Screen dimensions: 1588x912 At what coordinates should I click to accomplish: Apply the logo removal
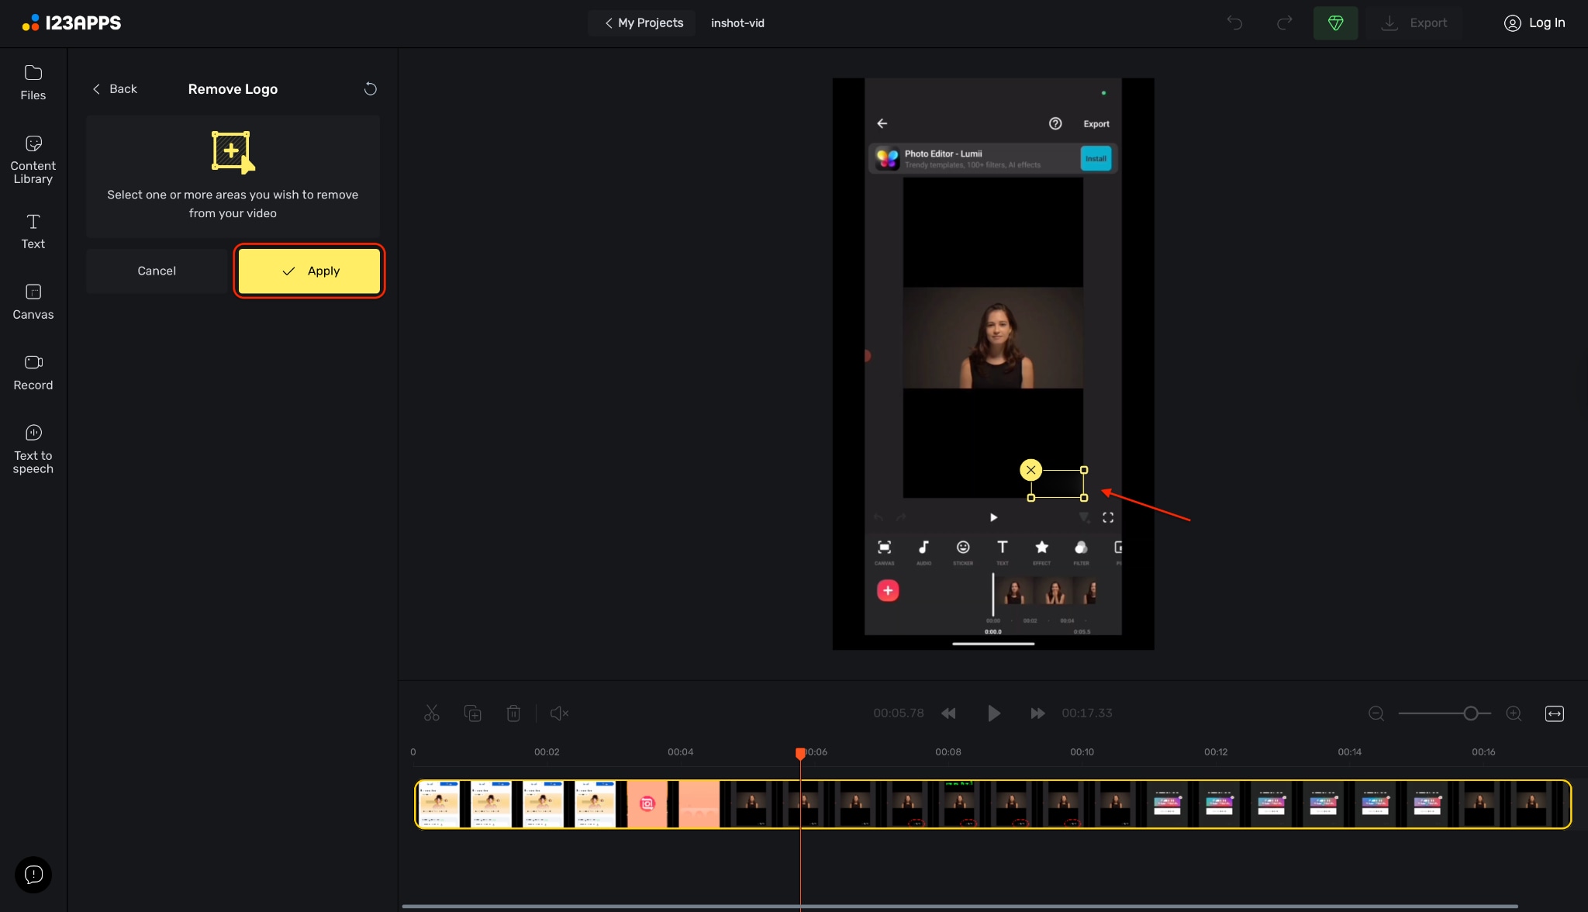[x=309, y=271]
